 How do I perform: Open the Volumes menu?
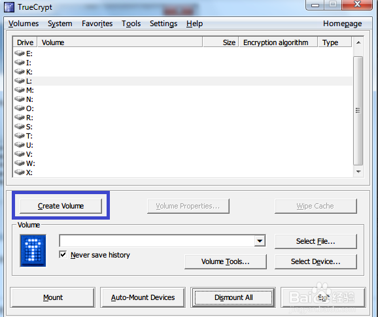click(x=24, y=24)
